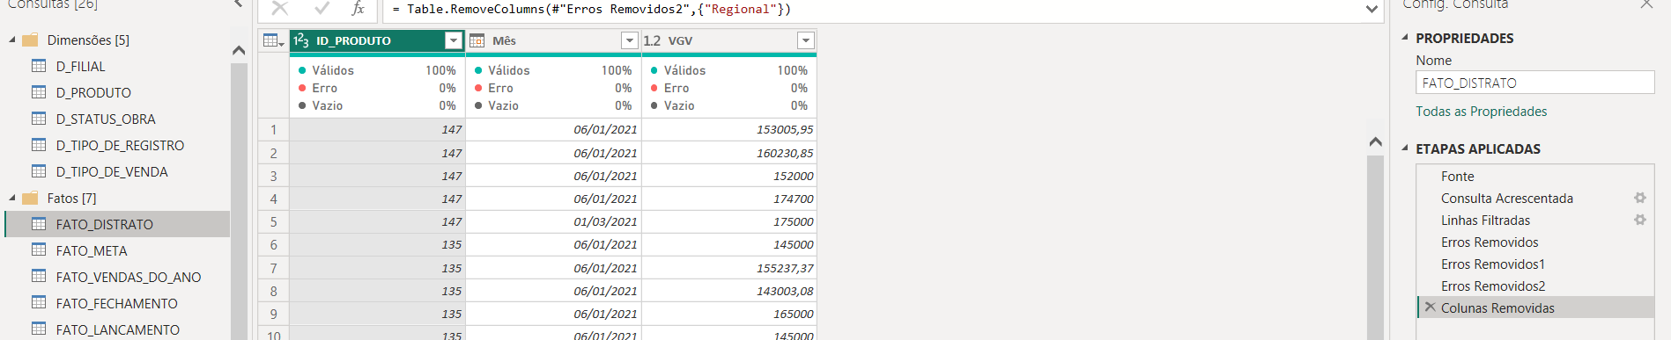Open settings gear for Consulta Acrescentada

click(x=1640, y=199)
